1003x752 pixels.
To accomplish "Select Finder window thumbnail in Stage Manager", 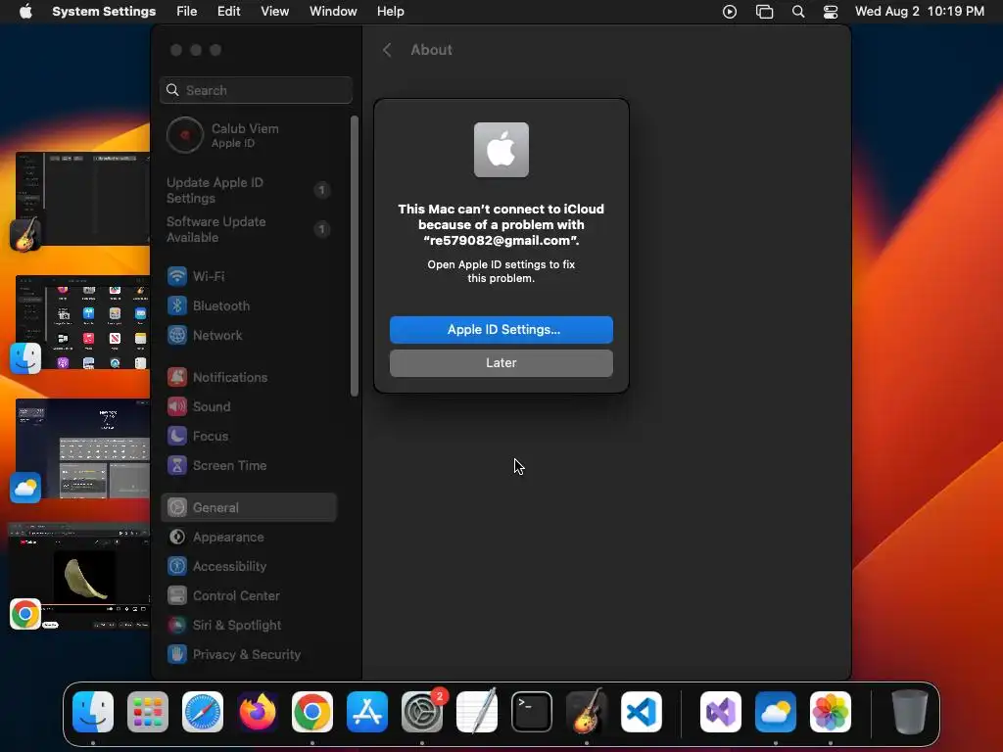I will pos(82,322).
